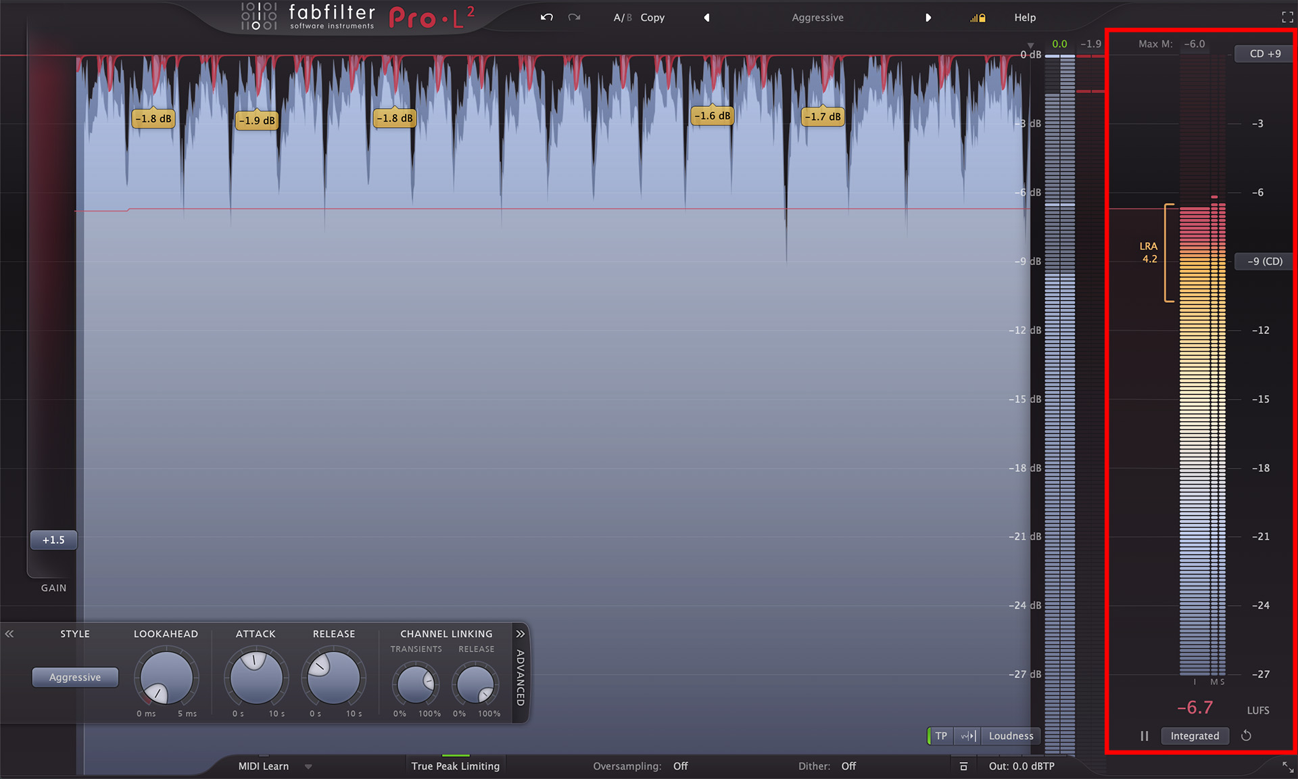Click the Max M: -6.0 readout

[x=1171, y=44]
